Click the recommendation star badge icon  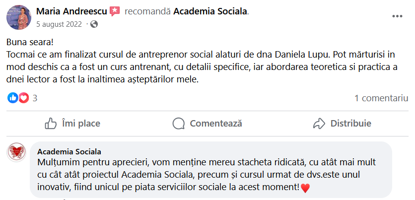tap(115, 11)
